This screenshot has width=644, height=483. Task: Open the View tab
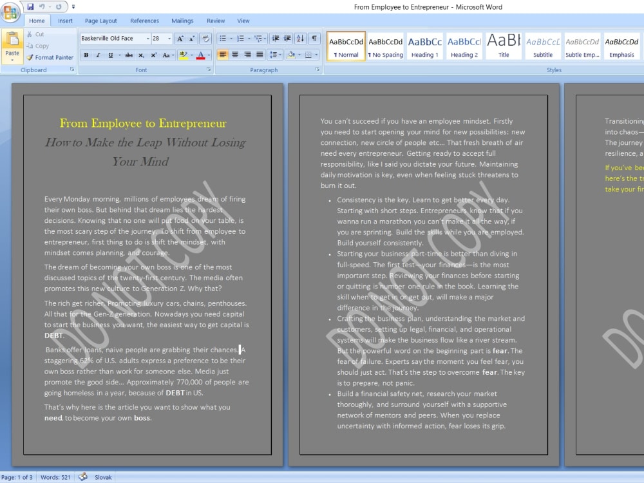(243, 21)
